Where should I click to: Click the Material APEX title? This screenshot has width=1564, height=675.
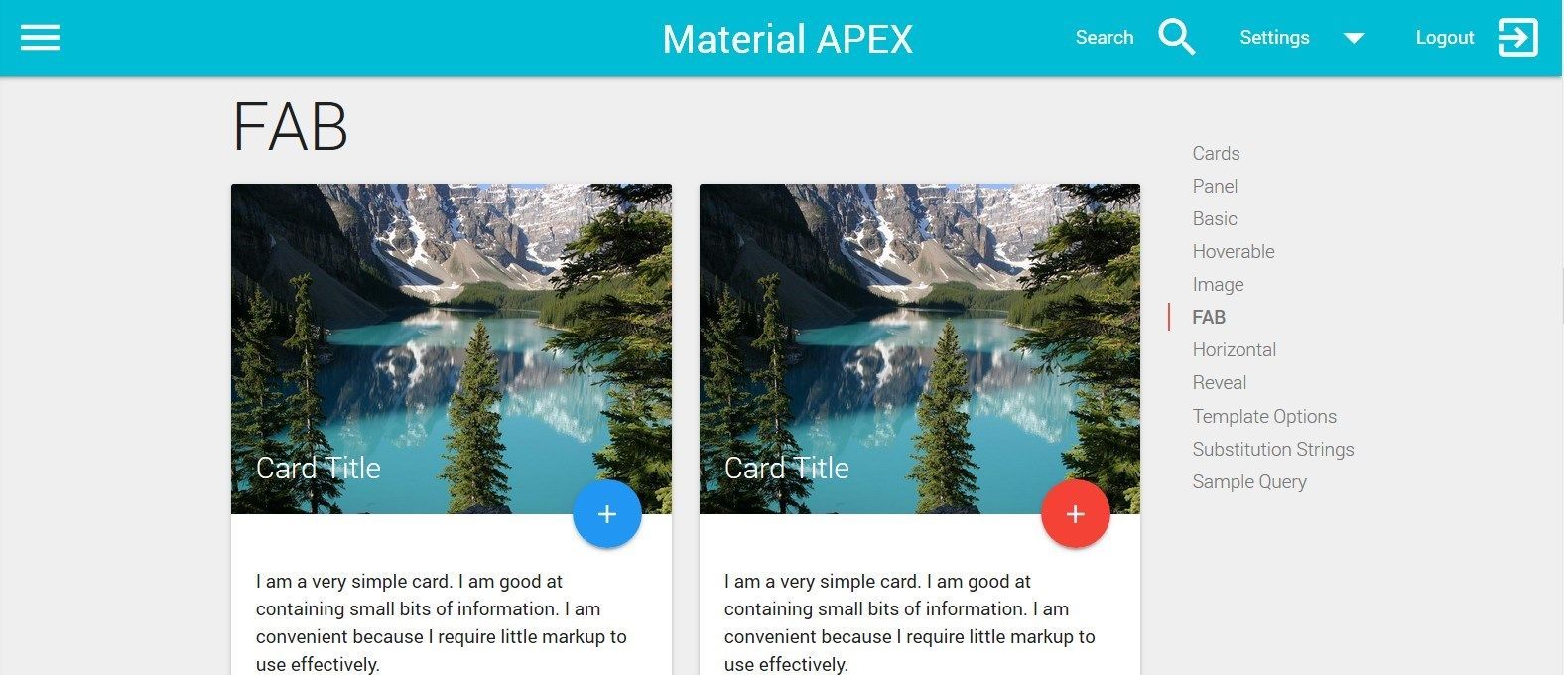[x=788, y=40]
